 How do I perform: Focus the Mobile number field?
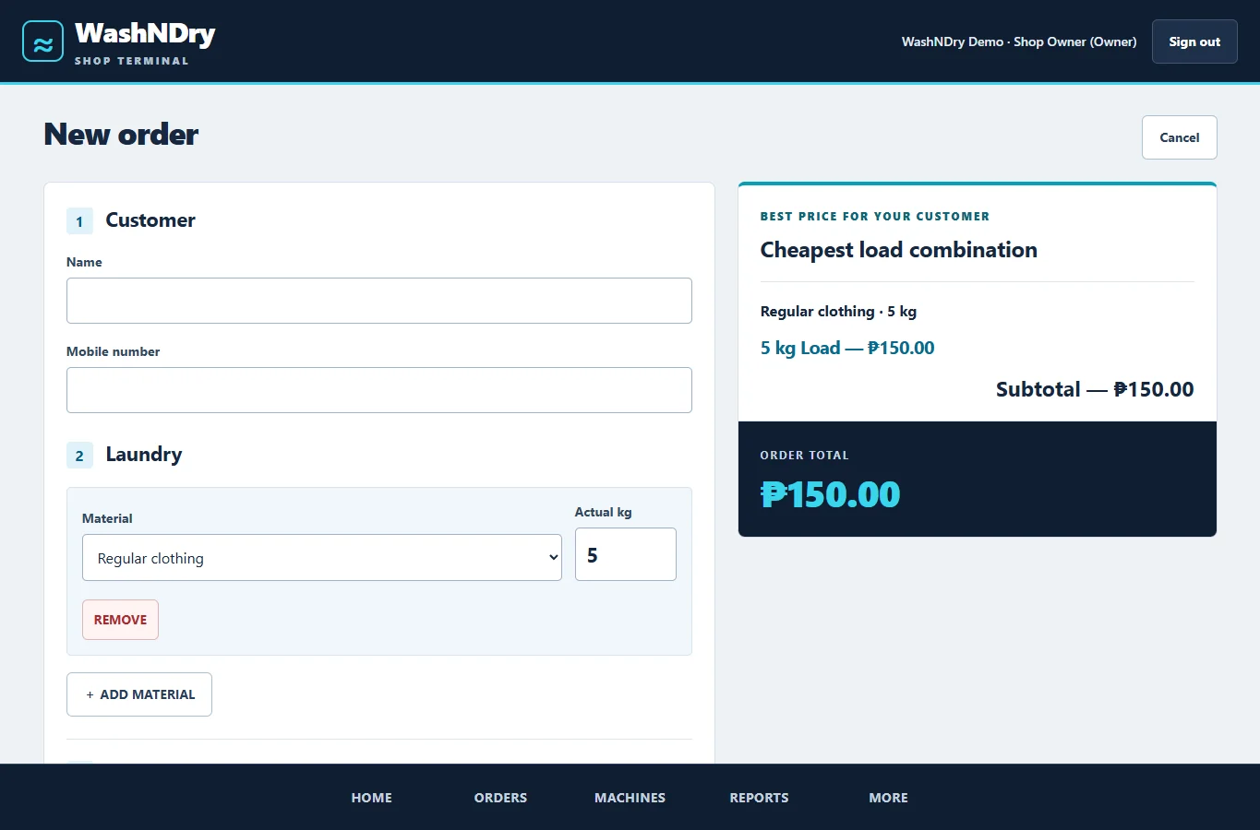pos(379,390)
